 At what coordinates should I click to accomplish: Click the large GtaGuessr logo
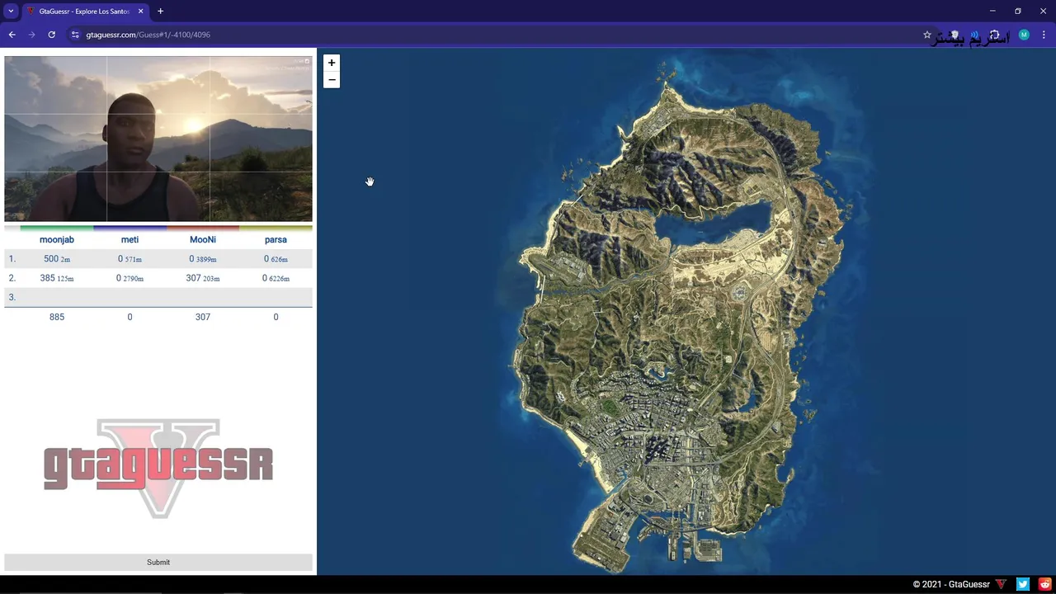pyautogui.click(x=158, y=468)
